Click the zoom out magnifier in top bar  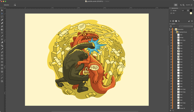click(181, 5)
